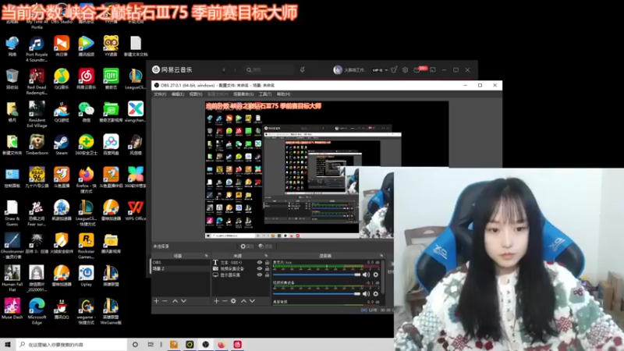
Task: Toggle lock on 显示器采集 source
Action: (x=267, y=275)
